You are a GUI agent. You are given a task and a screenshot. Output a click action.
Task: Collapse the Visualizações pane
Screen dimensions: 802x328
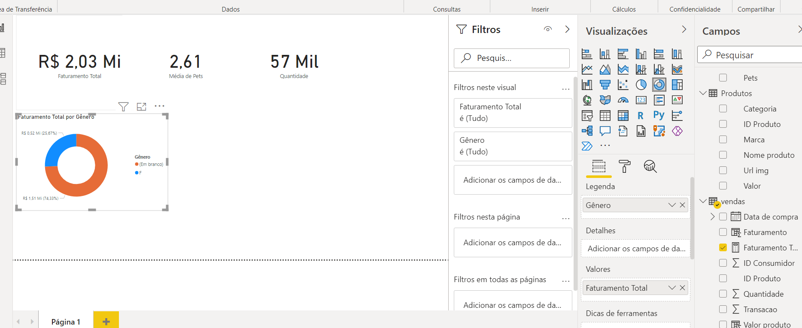684,29
